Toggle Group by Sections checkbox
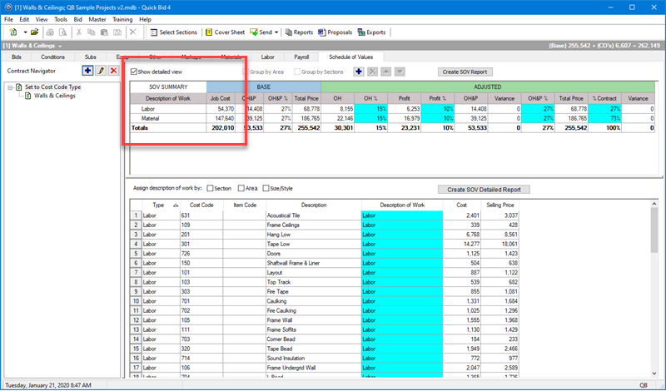The image size is (666, 391). (297, 72)
